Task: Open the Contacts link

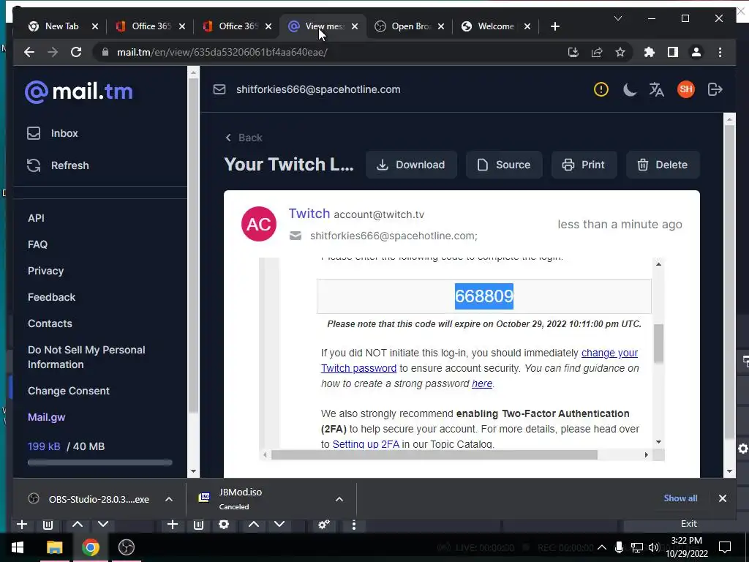Action: point(50,323)
